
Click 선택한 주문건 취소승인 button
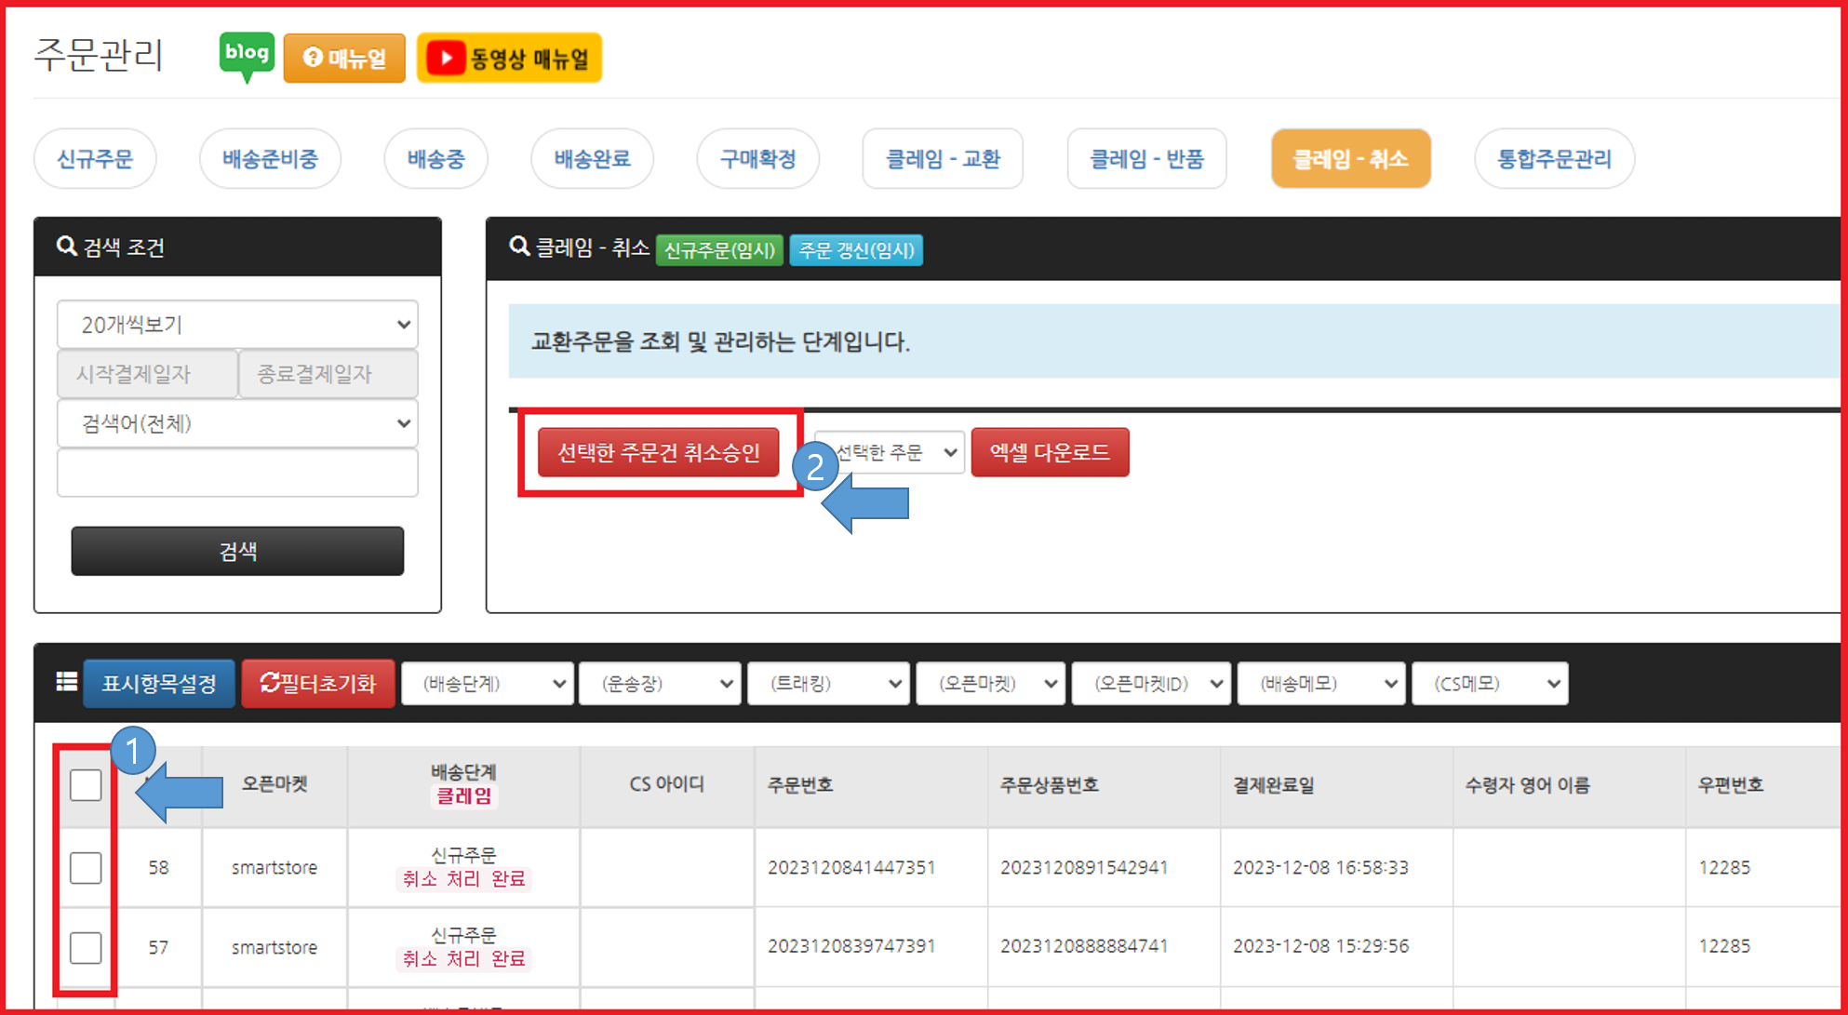tap(658, 452)
